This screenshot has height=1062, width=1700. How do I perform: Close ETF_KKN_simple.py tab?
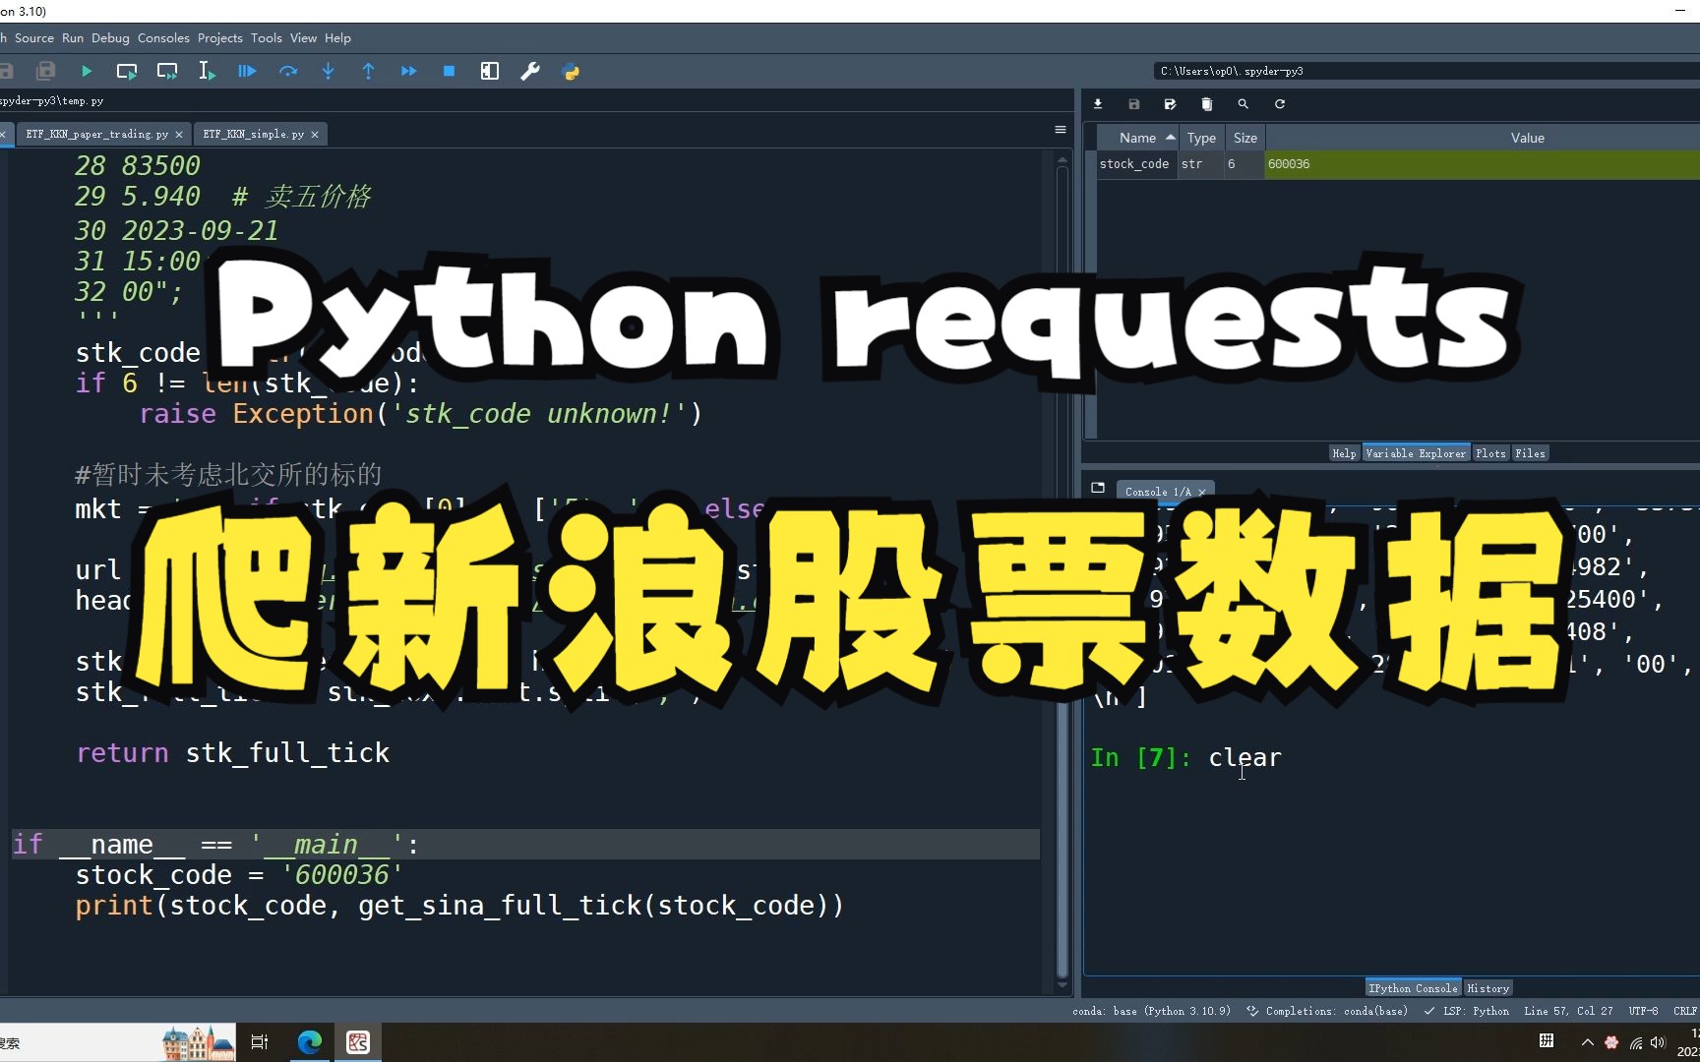pos(315,135)
